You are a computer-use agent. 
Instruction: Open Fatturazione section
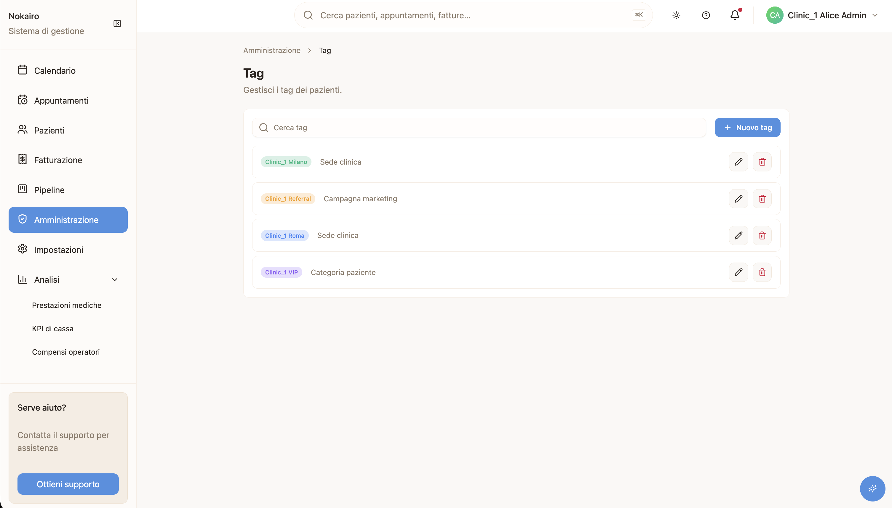tap(68, 160)
